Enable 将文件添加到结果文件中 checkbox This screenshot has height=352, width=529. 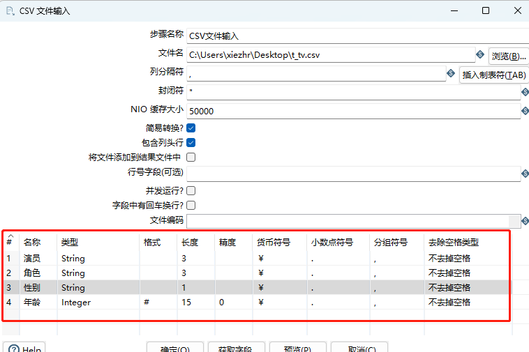[191, 157]
